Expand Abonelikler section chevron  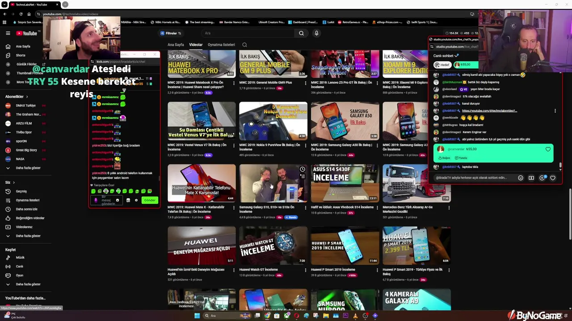pyautogui.click(x=27, y=97)
